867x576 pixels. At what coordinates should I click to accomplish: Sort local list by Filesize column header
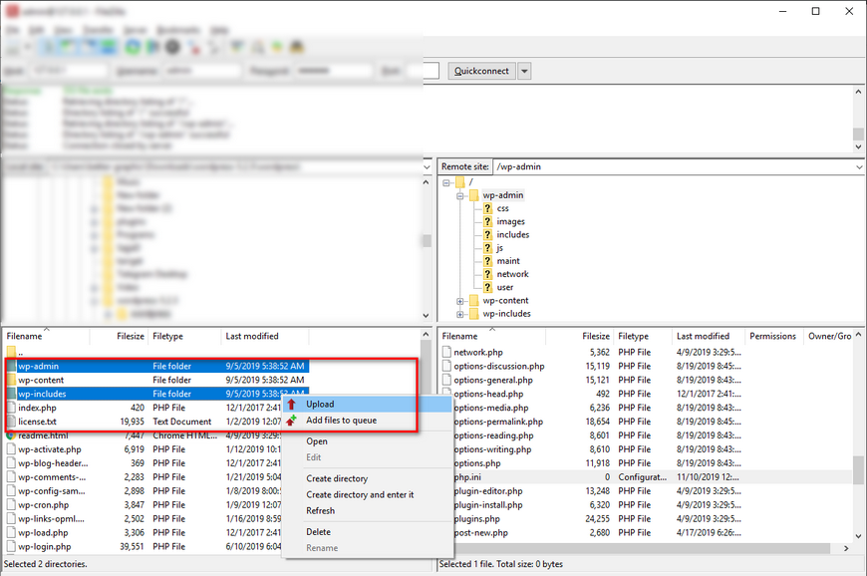coord(119,336)
